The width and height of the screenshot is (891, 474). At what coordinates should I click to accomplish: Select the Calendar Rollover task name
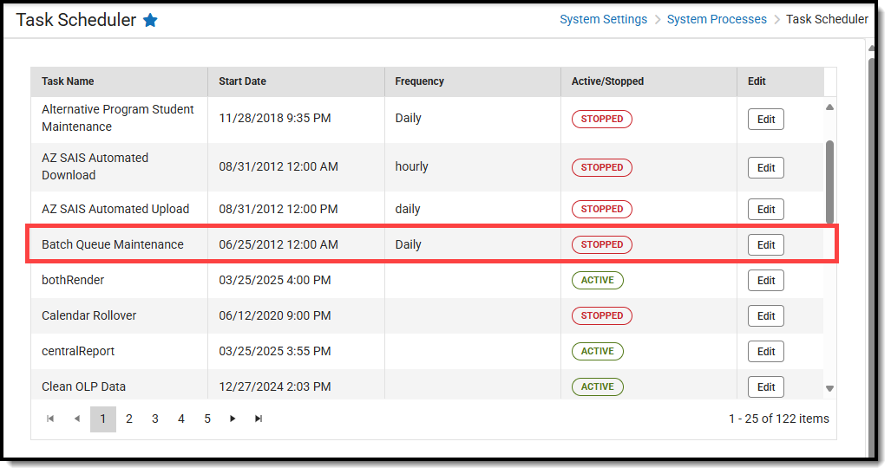tap(89, 315)
